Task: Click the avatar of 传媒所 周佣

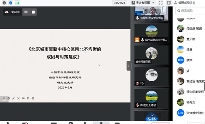Action: tap(180, 28)
